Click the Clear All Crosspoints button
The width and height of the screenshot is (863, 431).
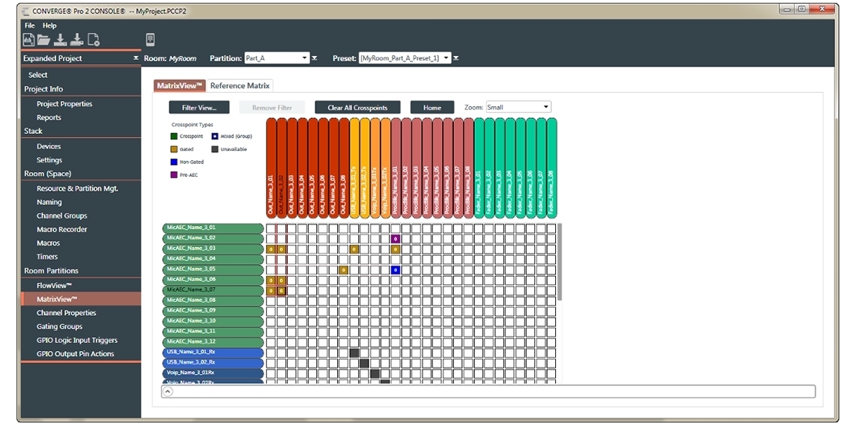(357, 108)
